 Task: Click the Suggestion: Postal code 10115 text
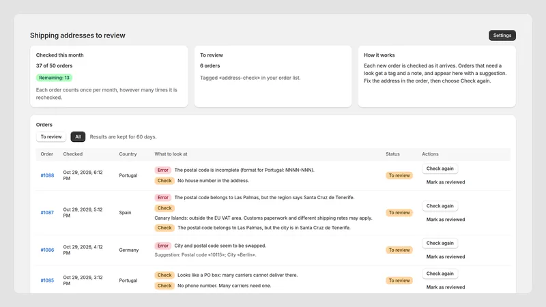(x=205, y=254)
